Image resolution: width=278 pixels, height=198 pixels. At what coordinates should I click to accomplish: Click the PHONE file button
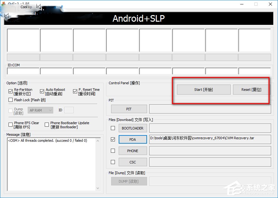click(133, 151)
